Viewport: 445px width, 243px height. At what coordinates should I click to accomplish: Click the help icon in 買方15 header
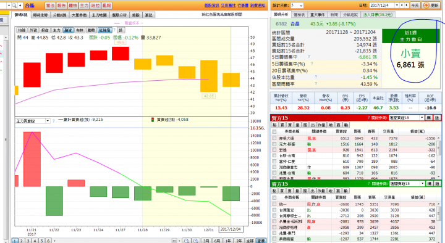click(x=368, y=118)
